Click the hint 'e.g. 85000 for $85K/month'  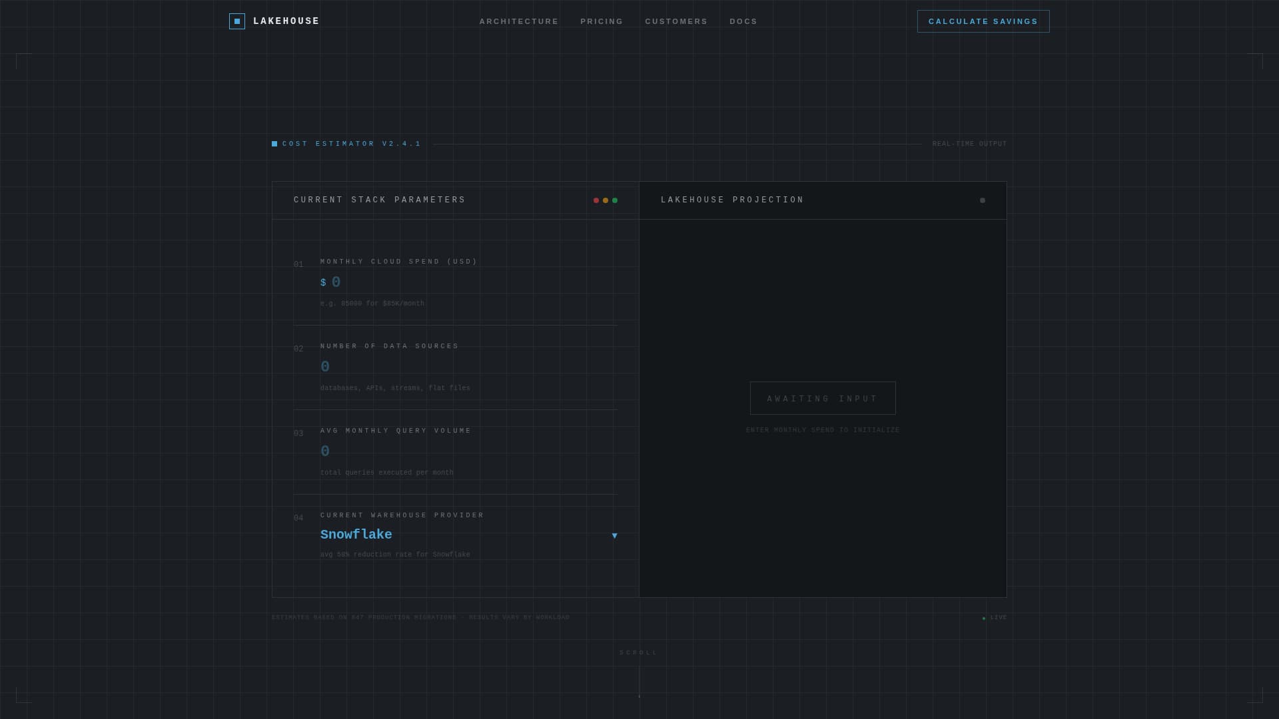point(372,304)
